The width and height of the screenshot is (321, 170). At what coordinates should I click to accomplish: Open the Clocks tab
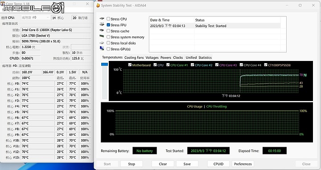click(178, 57)
